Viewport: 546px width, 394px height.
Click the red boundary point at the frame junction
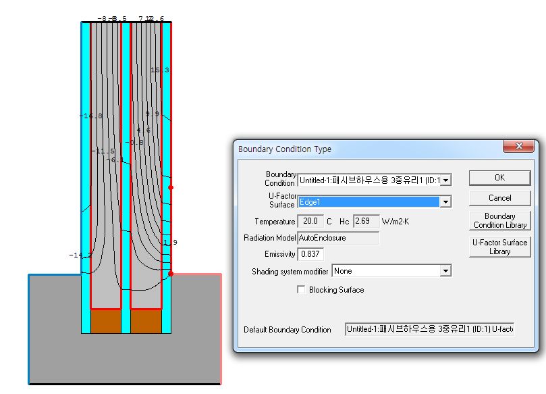pyautogui.click(x=171, y=274)
